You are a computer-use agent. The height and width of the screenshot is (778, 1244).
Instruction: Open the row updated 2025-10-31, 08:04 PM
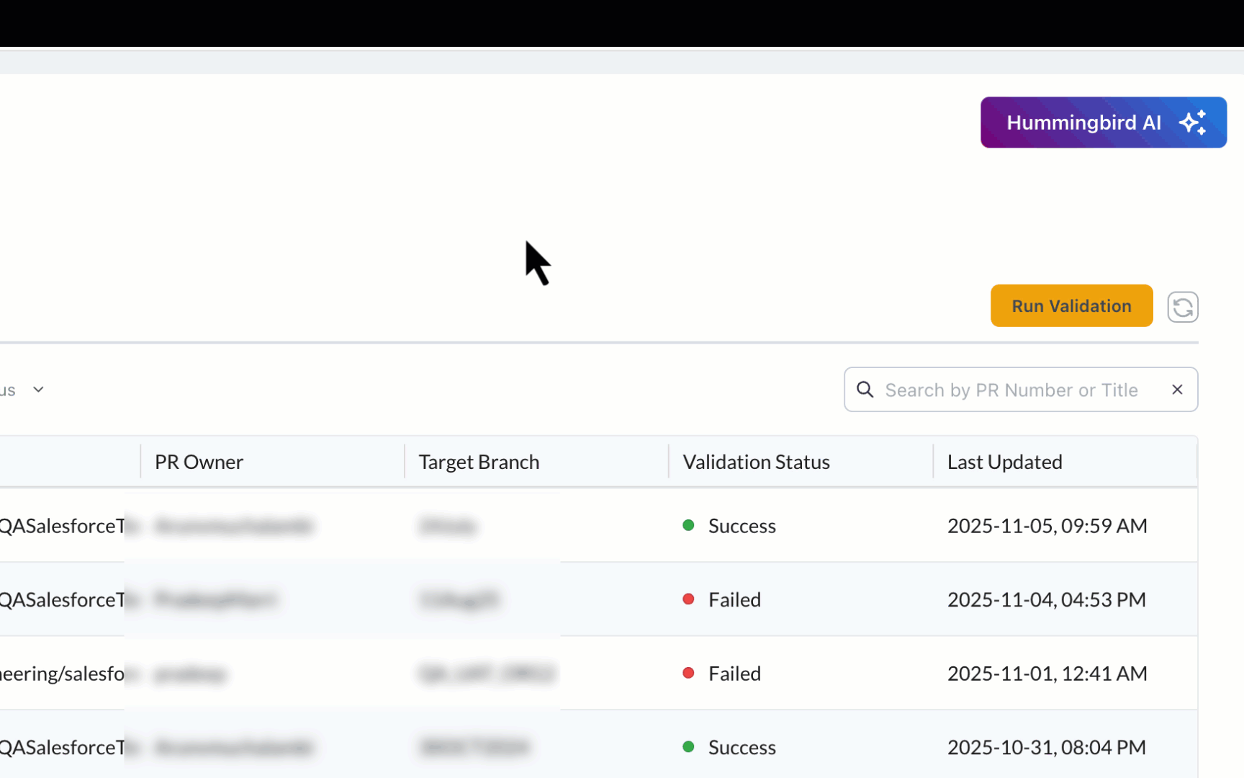tap(1046, 747)
